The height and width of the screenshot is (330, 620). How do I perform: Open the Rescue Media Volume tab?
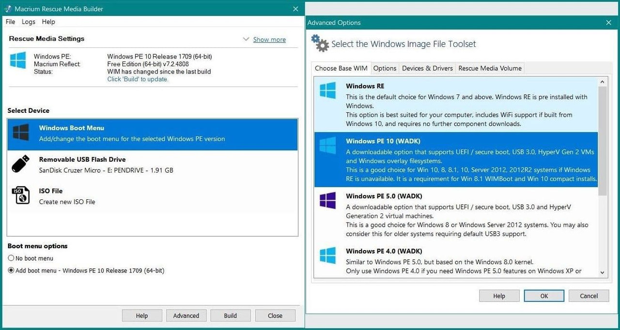490,68
